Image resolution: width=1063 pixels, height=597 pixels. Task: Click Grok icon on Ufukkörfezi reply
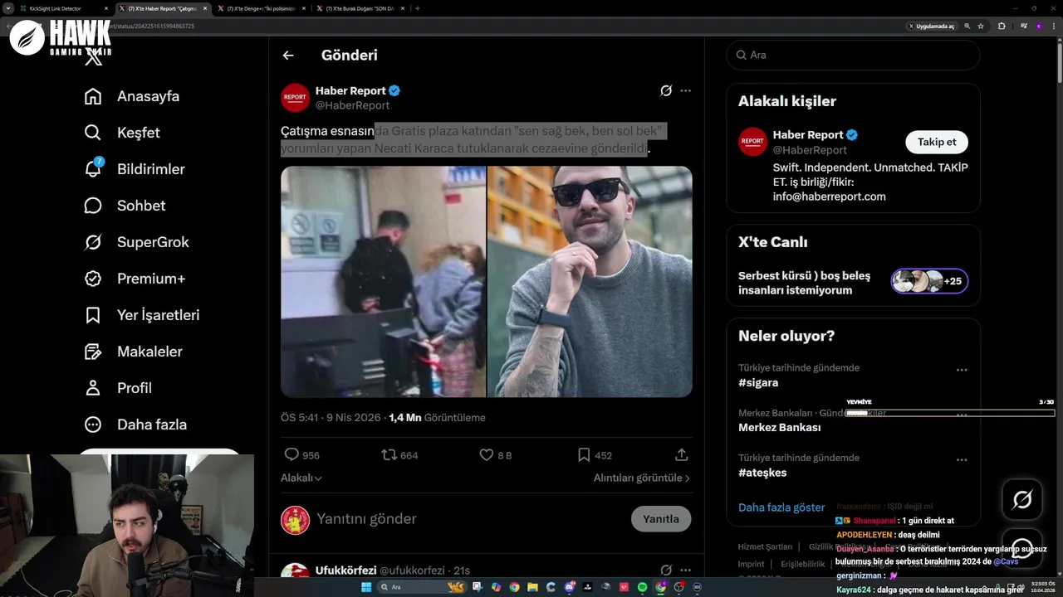(665, 570)
